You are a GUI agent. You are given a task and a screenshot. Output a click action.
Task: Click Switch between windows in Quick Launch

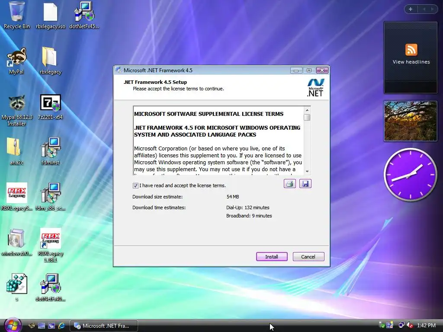[51, 326]
